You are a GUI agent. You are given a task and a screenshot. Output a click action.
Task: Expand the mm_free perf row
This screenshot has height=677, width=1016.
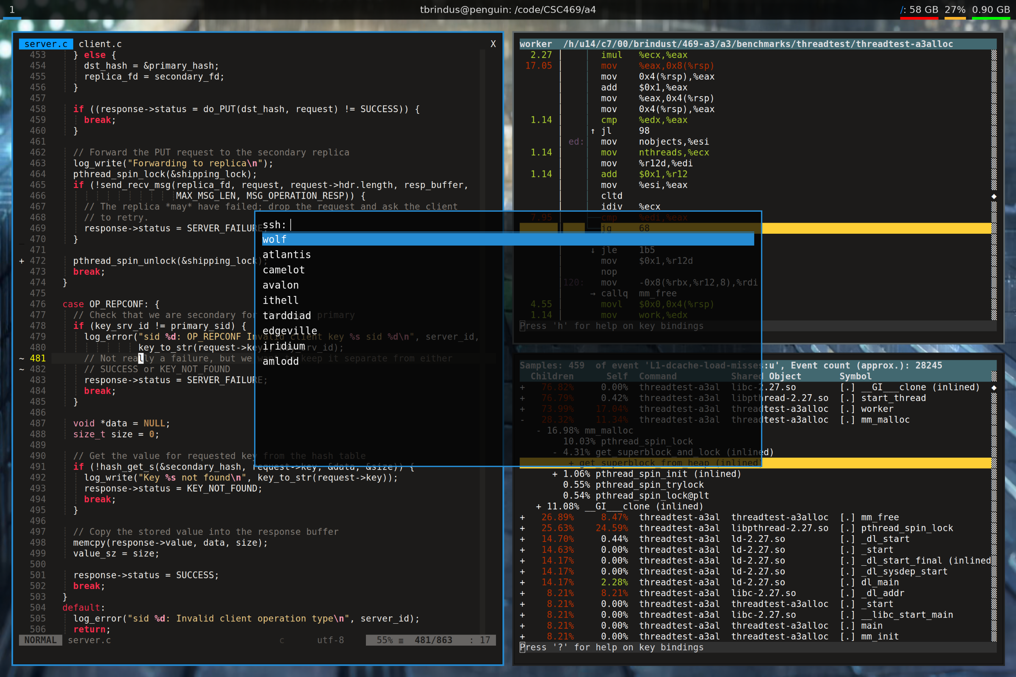pos(523,517)
